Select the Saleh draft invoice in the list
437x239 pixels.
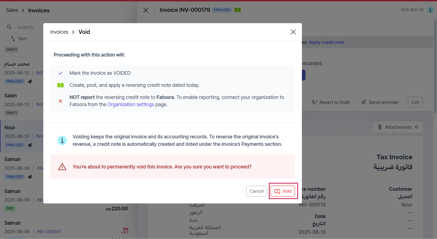coord(22,104)
